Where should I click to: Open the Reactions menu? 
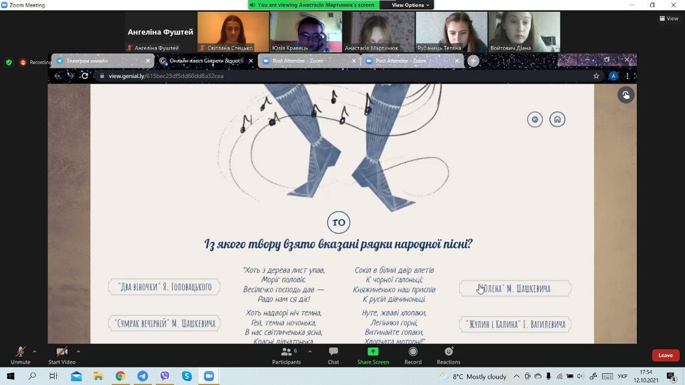[x=449, y=356]
